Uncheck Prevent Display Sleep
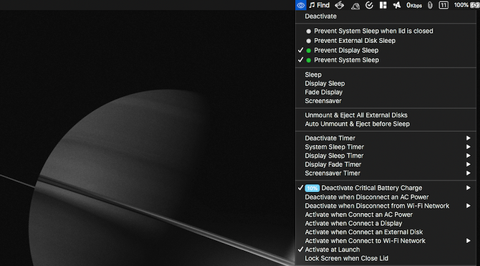Screen dimensions: 480x266 tap(385, 50)
